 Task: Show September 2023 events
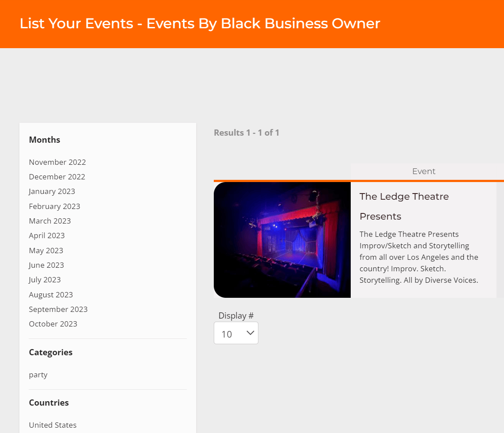(58, 309)
